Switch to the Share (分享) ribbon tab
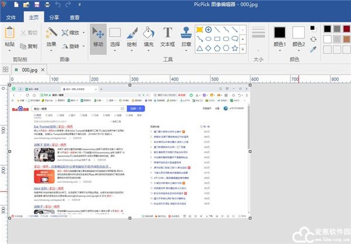The image size is (351, 244). [54, 18]
